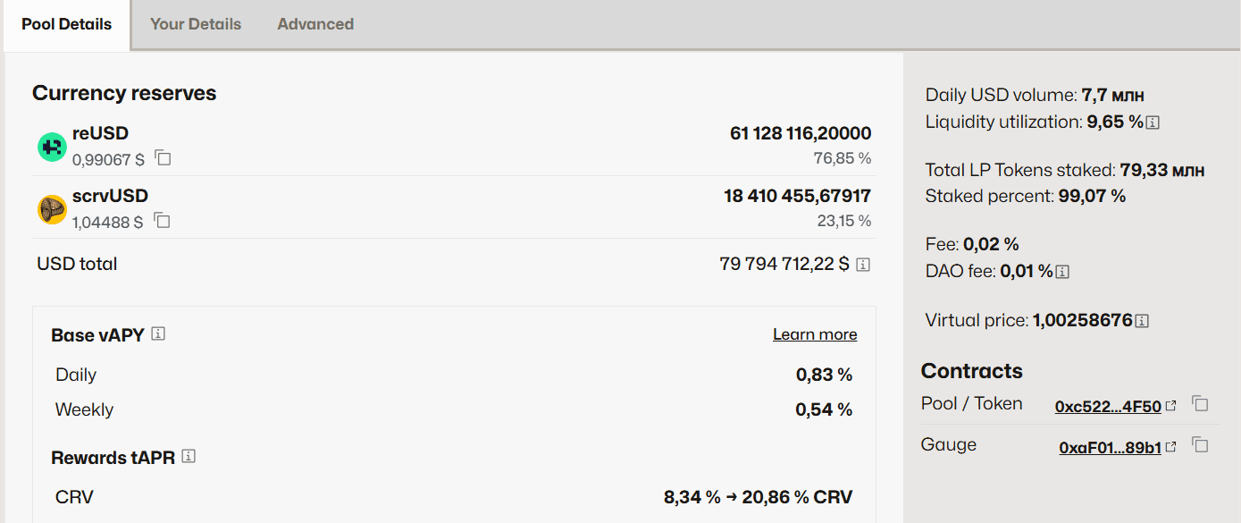Image resolution: width=1241 pixels, height=523 pixels.
Task: Select the Pool Details tab
Action: (x=67, y=24)
